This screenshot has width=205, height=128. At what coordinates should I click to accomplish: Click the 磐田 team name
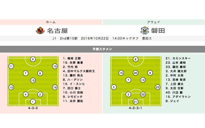point(158,31)
